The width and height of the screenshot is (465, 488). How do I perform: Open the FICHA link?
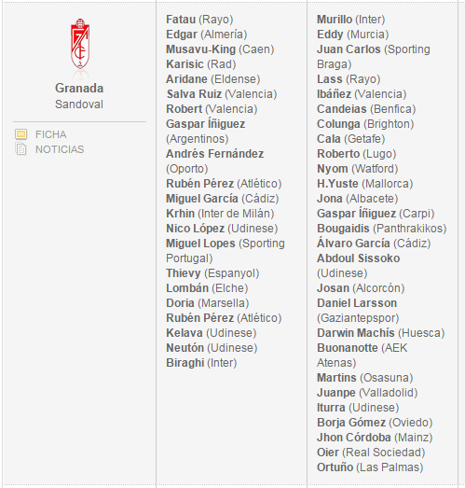tap(50, 134)
